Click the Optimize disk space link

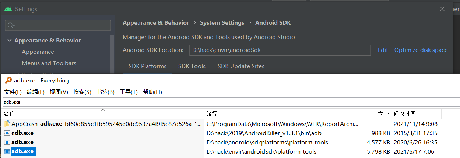[421, 50]
